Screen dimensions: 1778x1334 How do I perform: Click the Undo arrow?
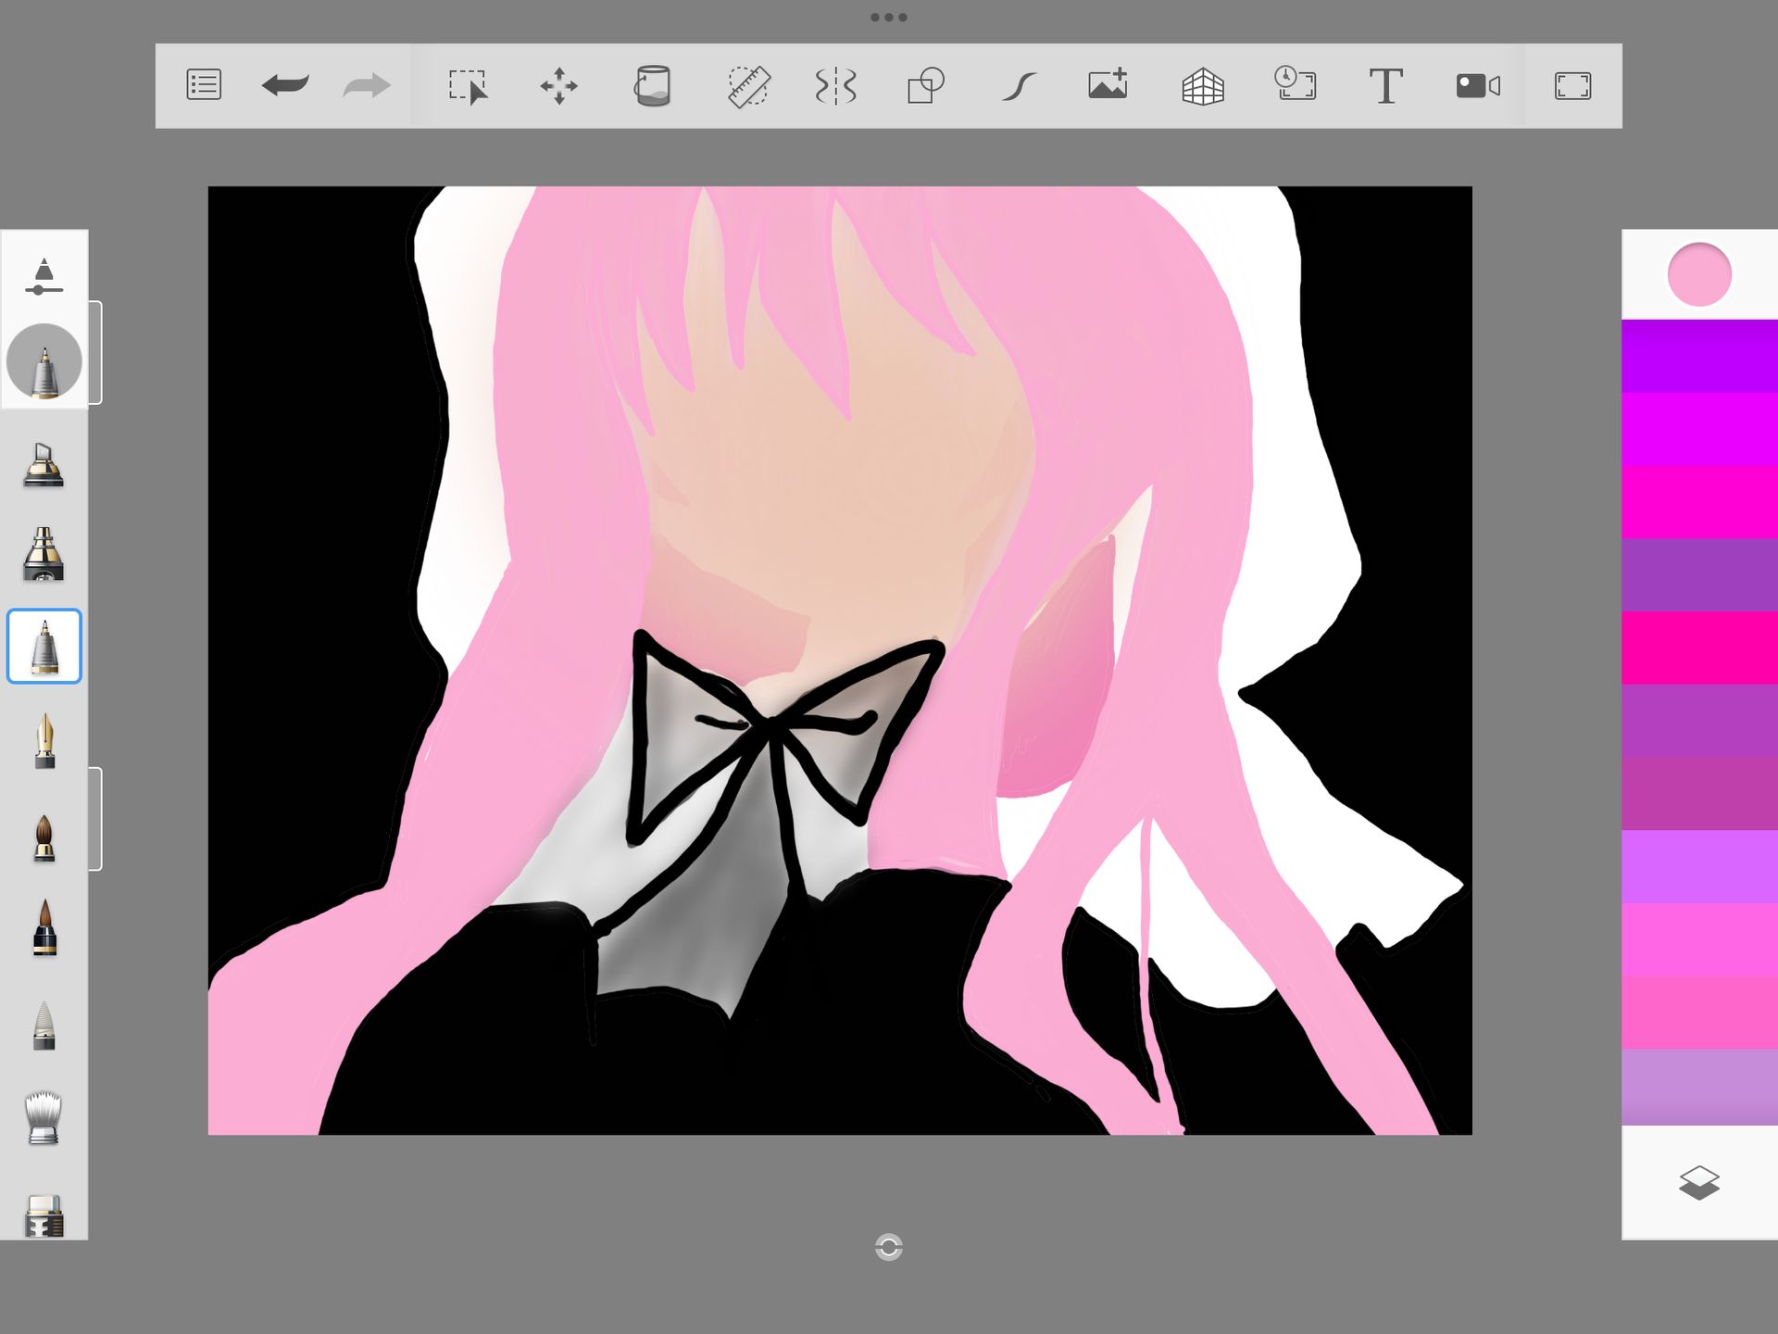pos(285,85)
